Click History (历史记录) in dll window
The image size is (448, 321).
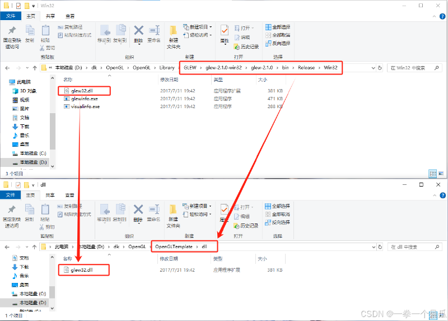coord(246,226)
